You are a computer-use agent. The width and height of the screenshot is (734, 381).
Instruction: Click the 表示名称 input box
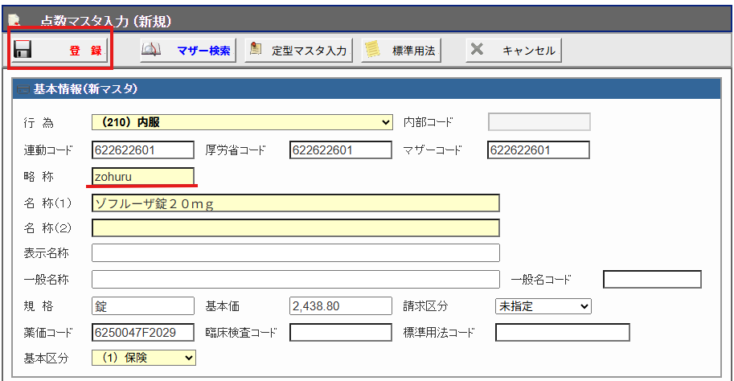tap(295, 253)
